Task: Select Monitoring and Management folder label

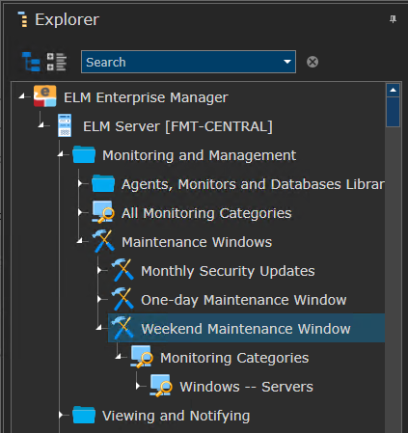Action: [199, 155]
